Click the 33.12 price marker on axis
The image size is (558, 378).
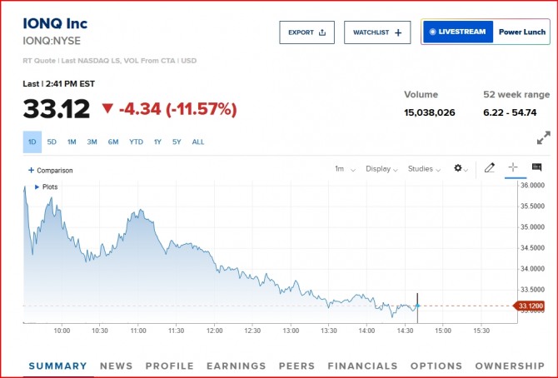531,306
